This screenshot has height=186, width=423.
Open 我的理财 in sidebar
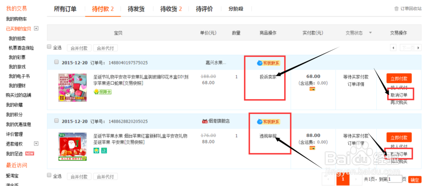click(17, 86)
